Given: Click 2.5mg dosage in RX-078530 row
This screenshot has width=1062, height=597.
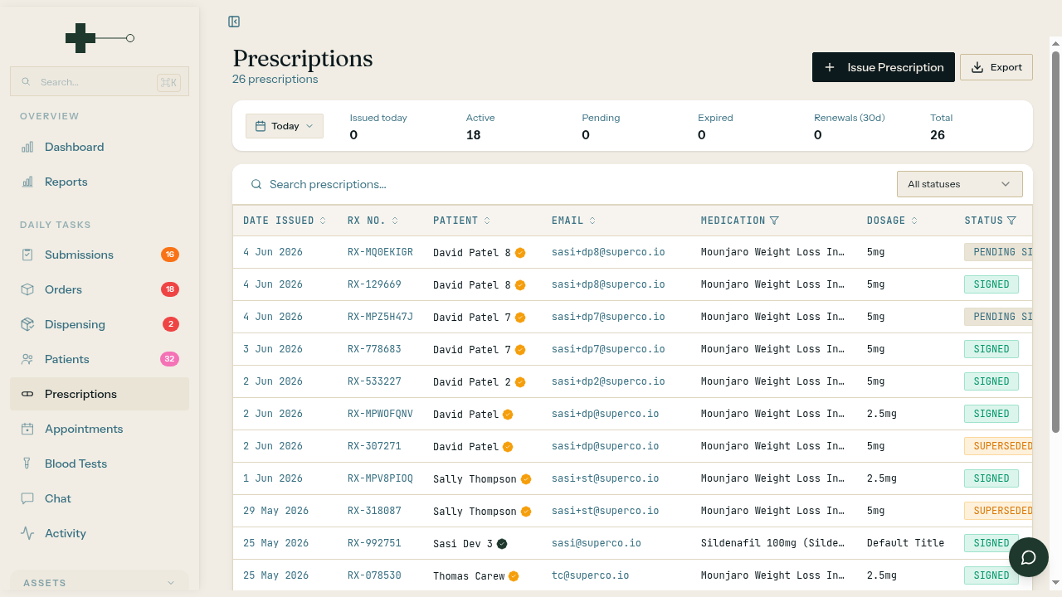Looking at the screenshot, I should point(882,575).
